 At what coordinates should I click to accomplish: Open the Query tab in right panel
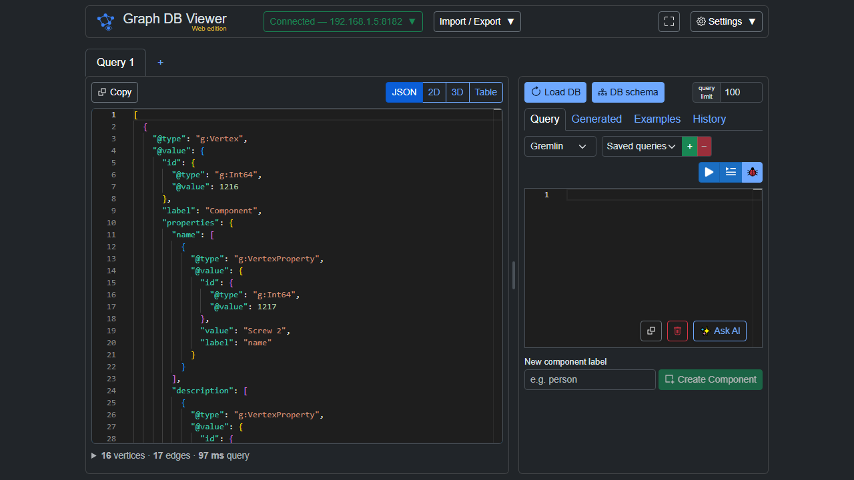545,119
